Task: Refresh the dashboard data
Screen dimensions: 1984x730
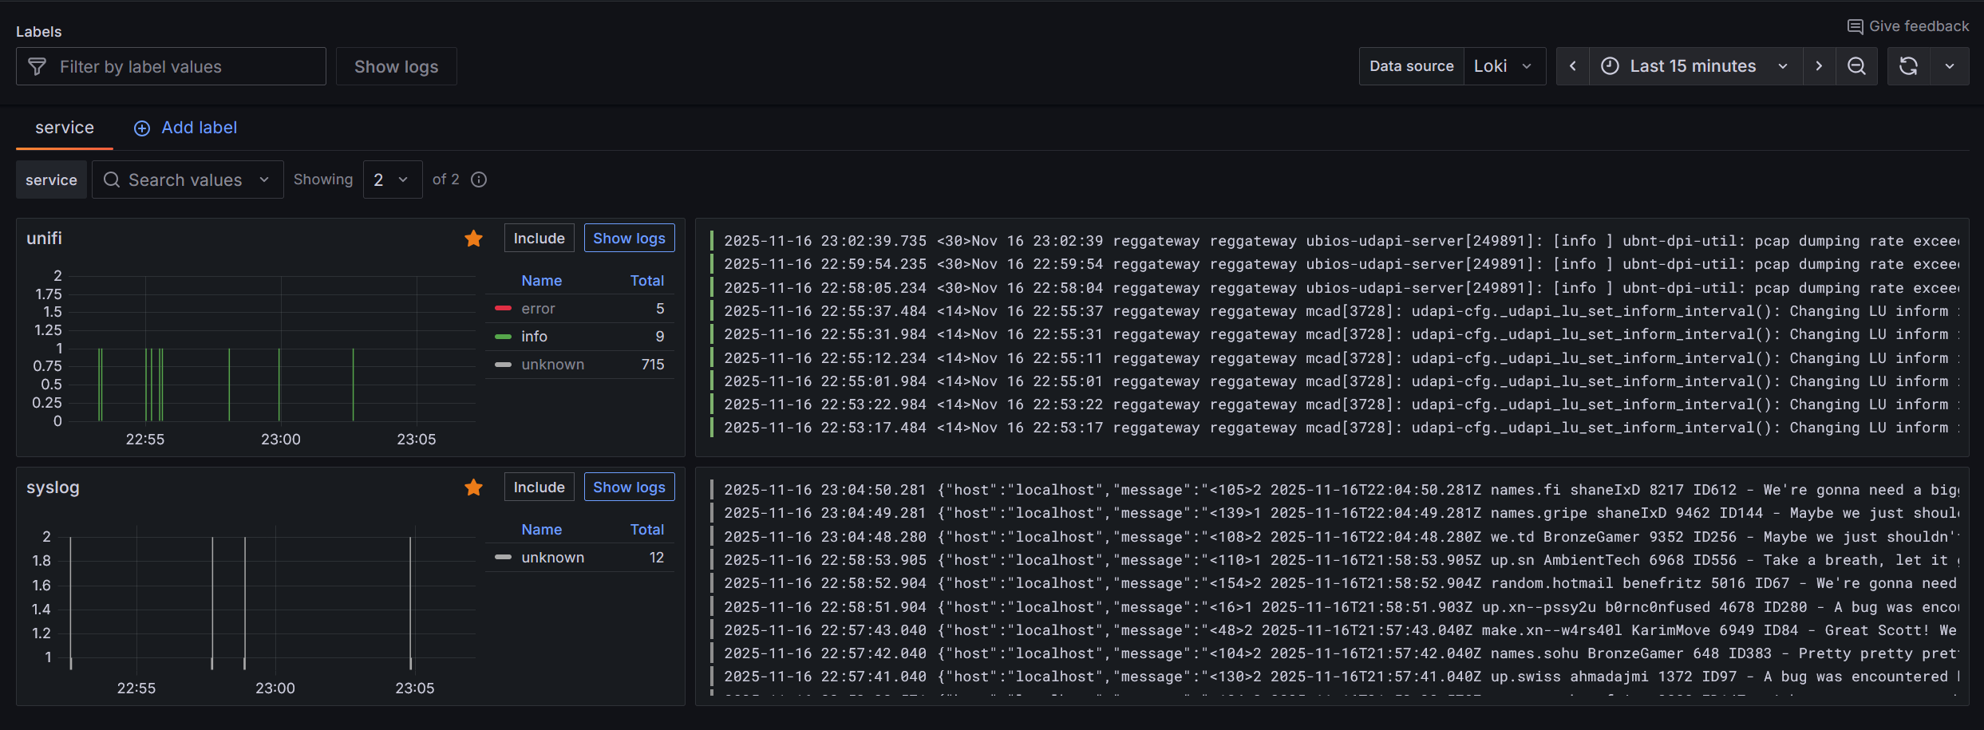Action: coord(1908,65)
